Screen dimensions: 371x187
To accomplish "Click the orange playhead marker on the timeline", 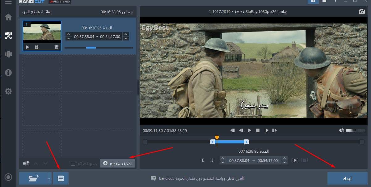I will click(217, 138).
